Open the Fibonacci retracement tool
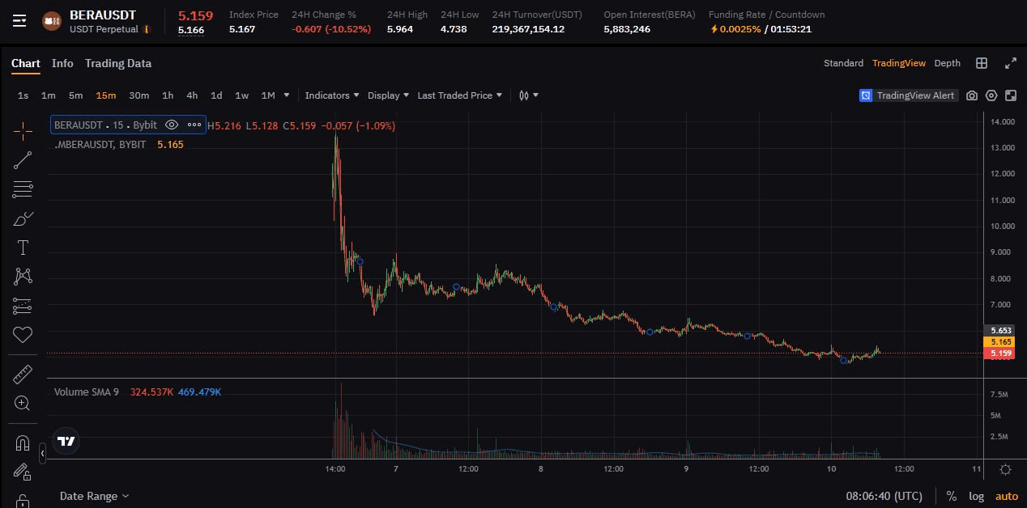1027x508 pixels. tap(23, 189)
